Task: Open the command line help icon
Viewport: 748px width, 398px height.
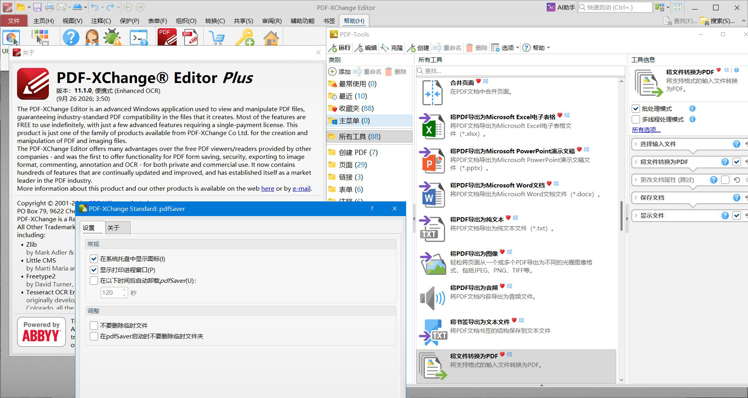Action: tap(139, 37)
